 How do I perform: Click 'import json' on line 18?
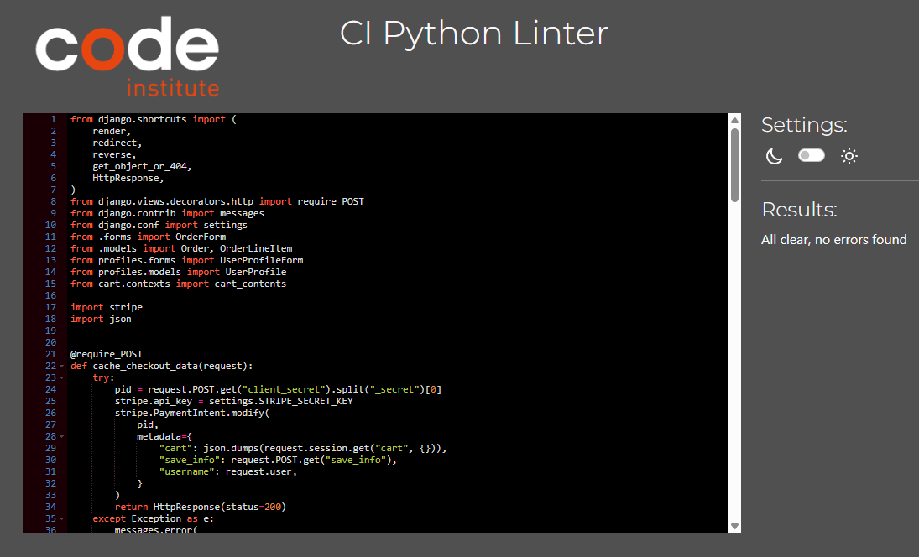(x=101, y=319)
